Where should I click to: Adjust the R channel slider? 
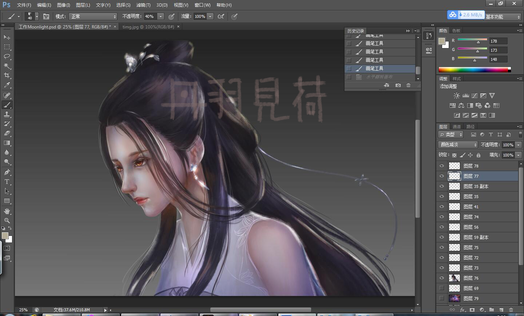tap(478, 42)
